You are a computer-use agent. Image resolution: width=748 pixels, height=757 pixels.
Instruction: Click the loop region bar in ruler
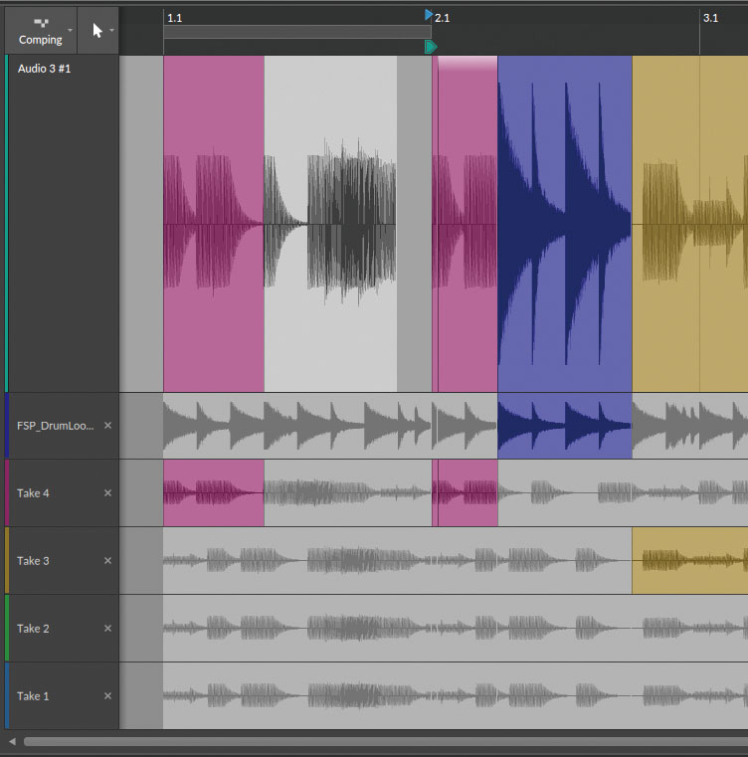point(297,32)
